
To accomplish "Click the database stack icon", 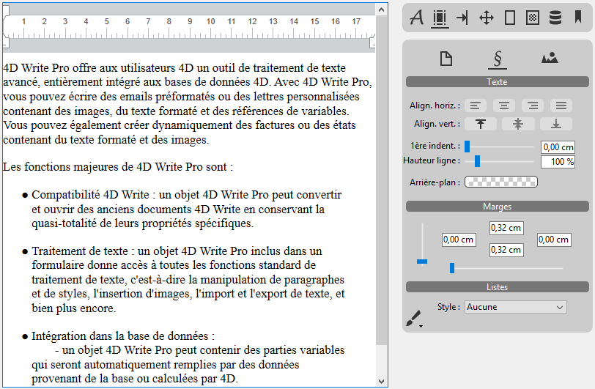I will [555, 18].
